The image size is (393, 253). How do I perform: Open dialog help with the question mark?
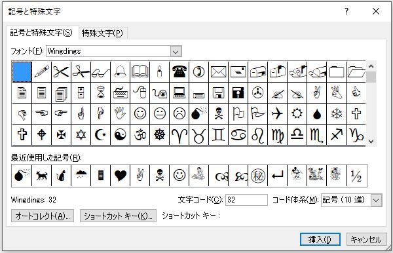pyautogui.click(x=346, y=11)
